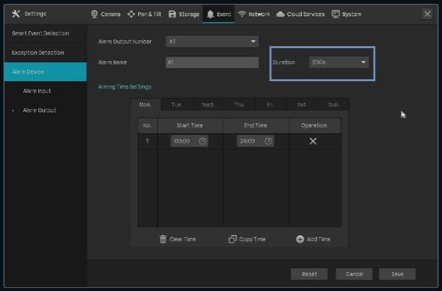The height and width of the screenshot is (291, 442).
Task: Delete time period row with X icon
Action: [x=313, y=141]
